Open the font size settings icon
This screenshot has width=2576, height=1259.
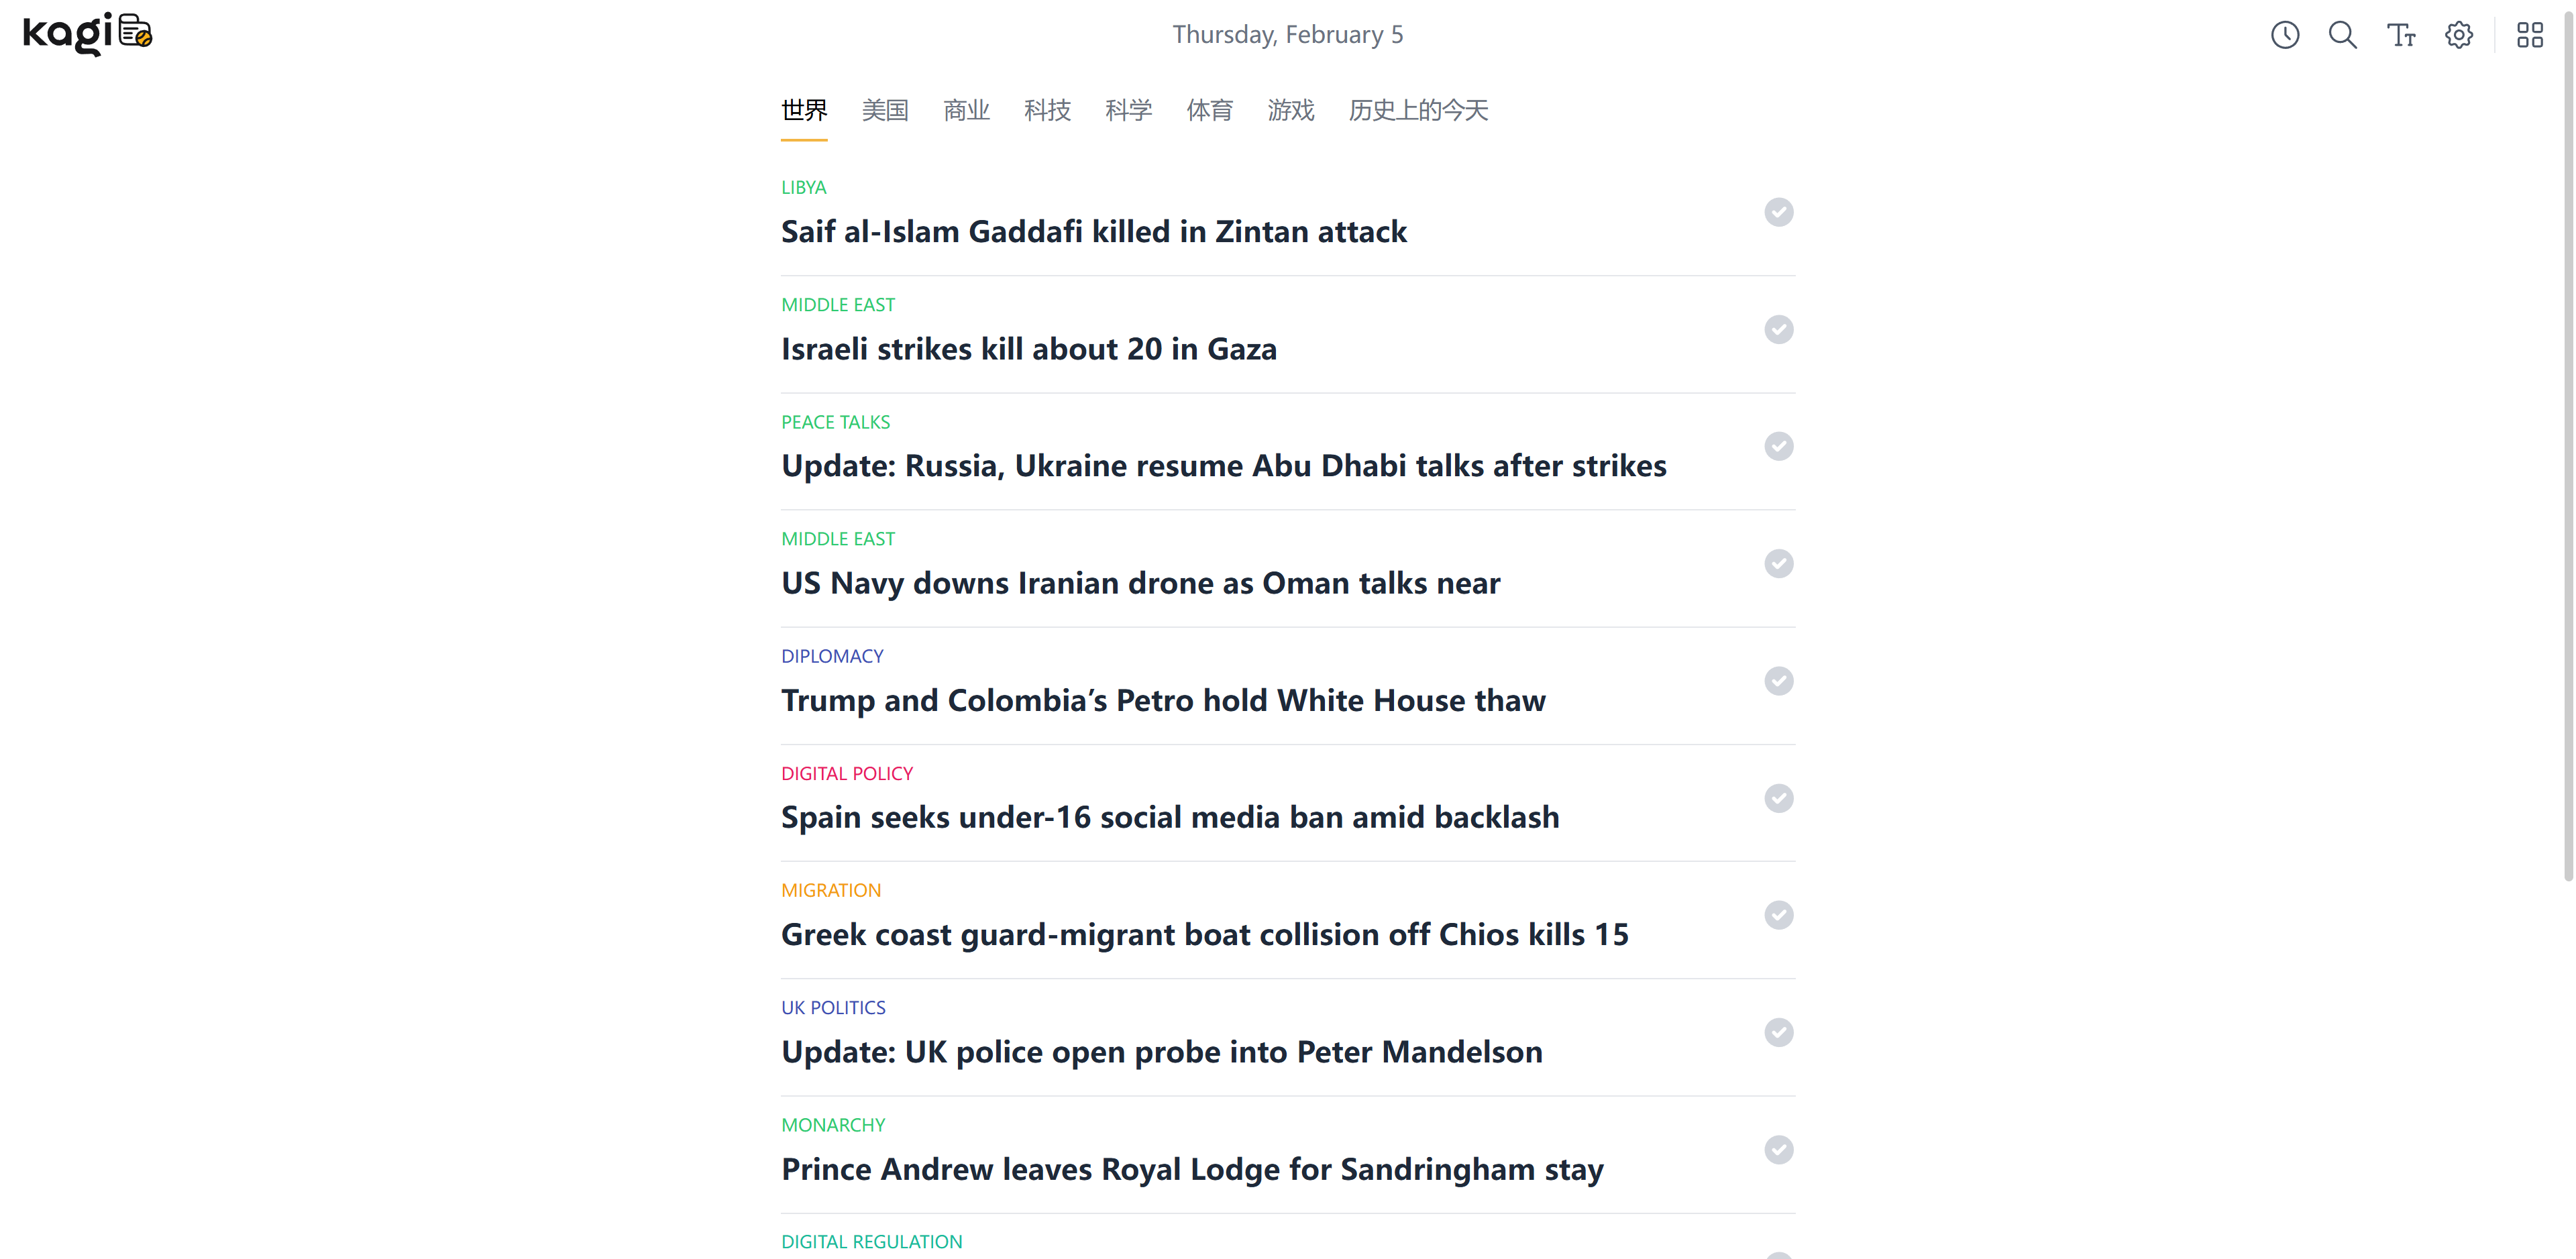2401,35
